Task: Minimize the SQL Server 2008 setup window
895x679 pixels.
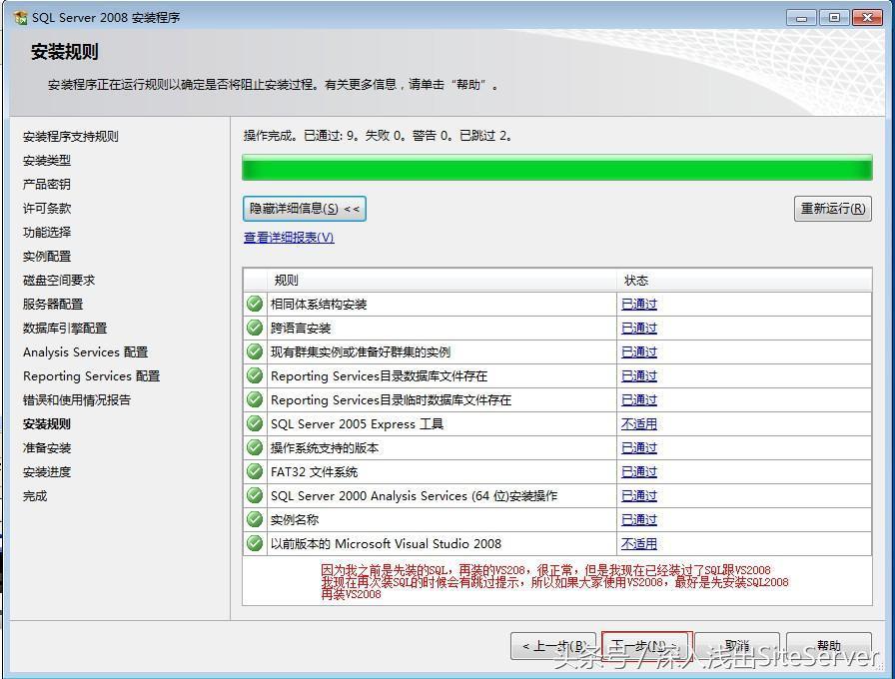Action: click(801, 18)
